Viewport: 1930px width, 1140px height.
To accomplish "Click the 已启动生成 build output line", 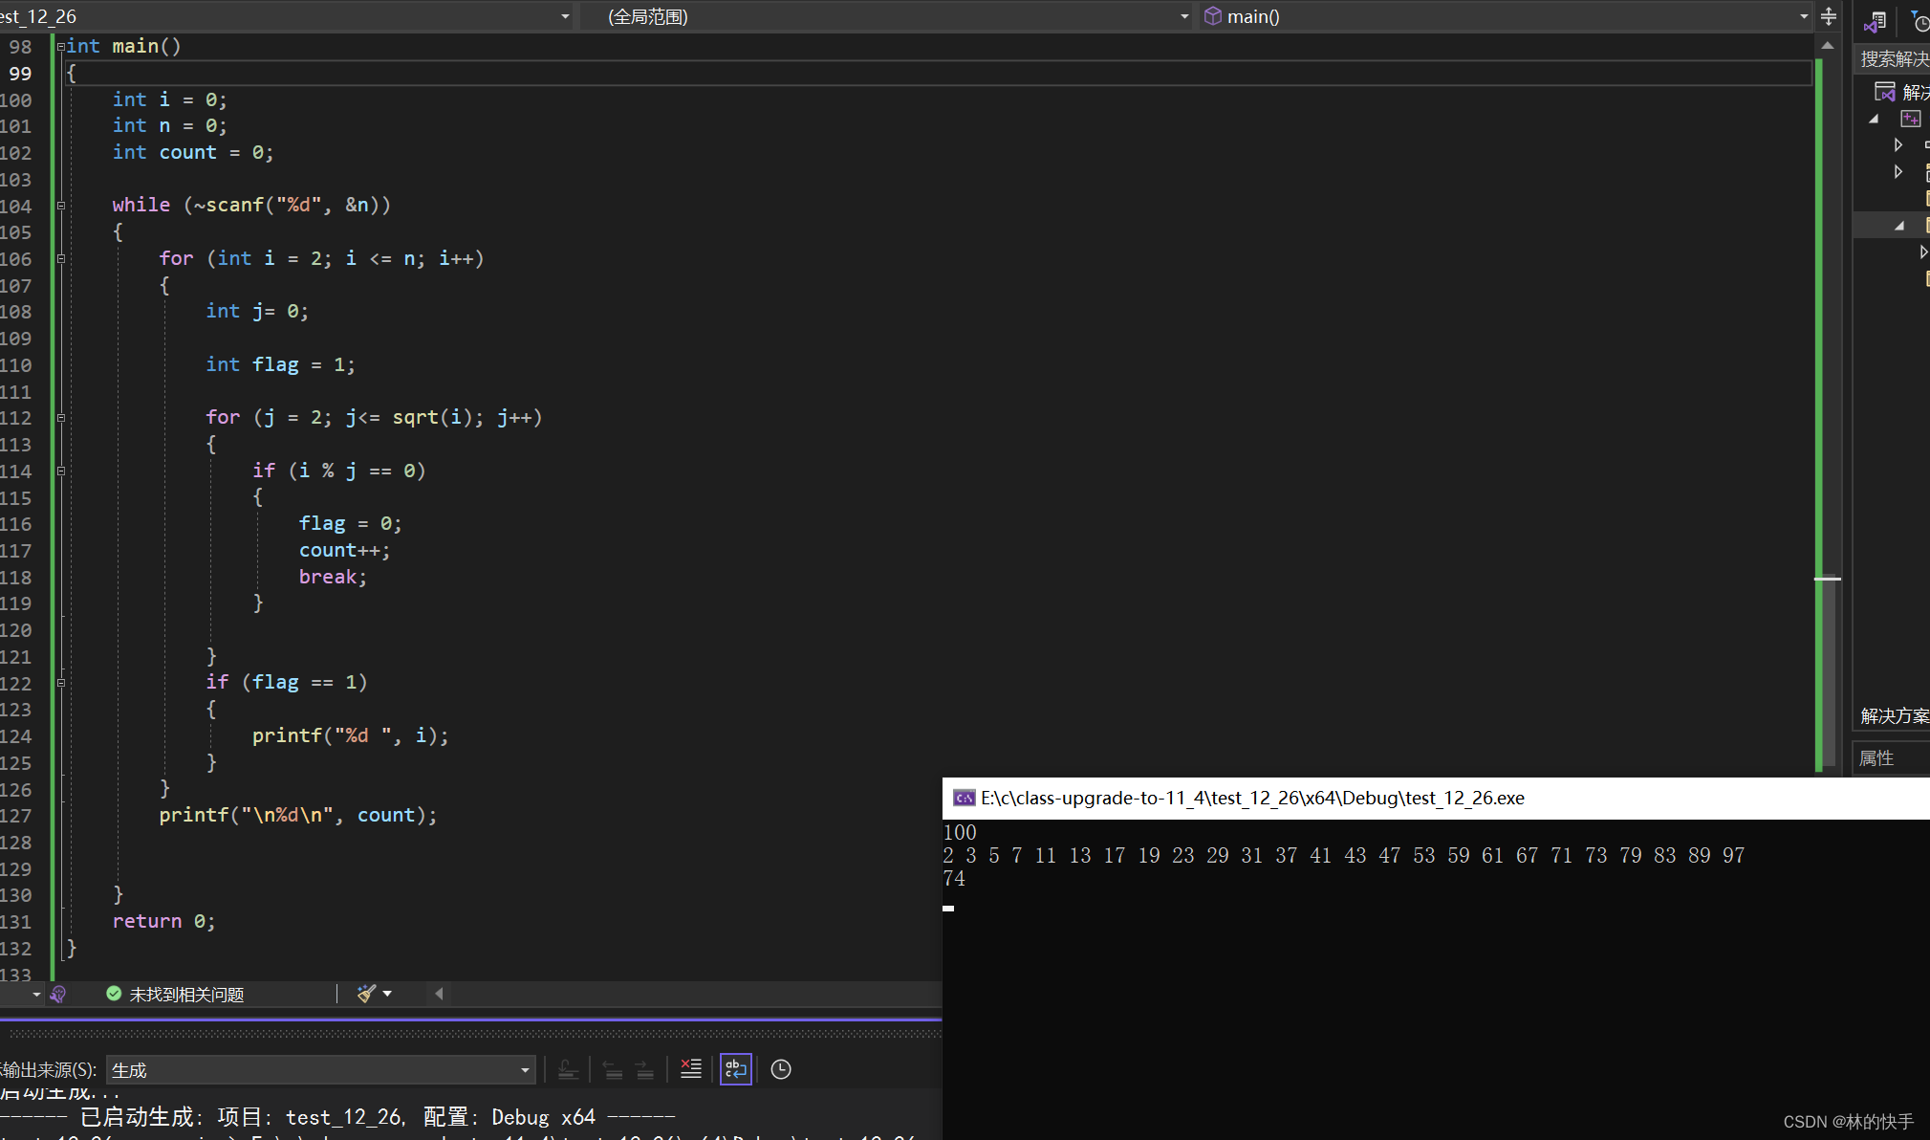I will click(x=338, y=1117).
